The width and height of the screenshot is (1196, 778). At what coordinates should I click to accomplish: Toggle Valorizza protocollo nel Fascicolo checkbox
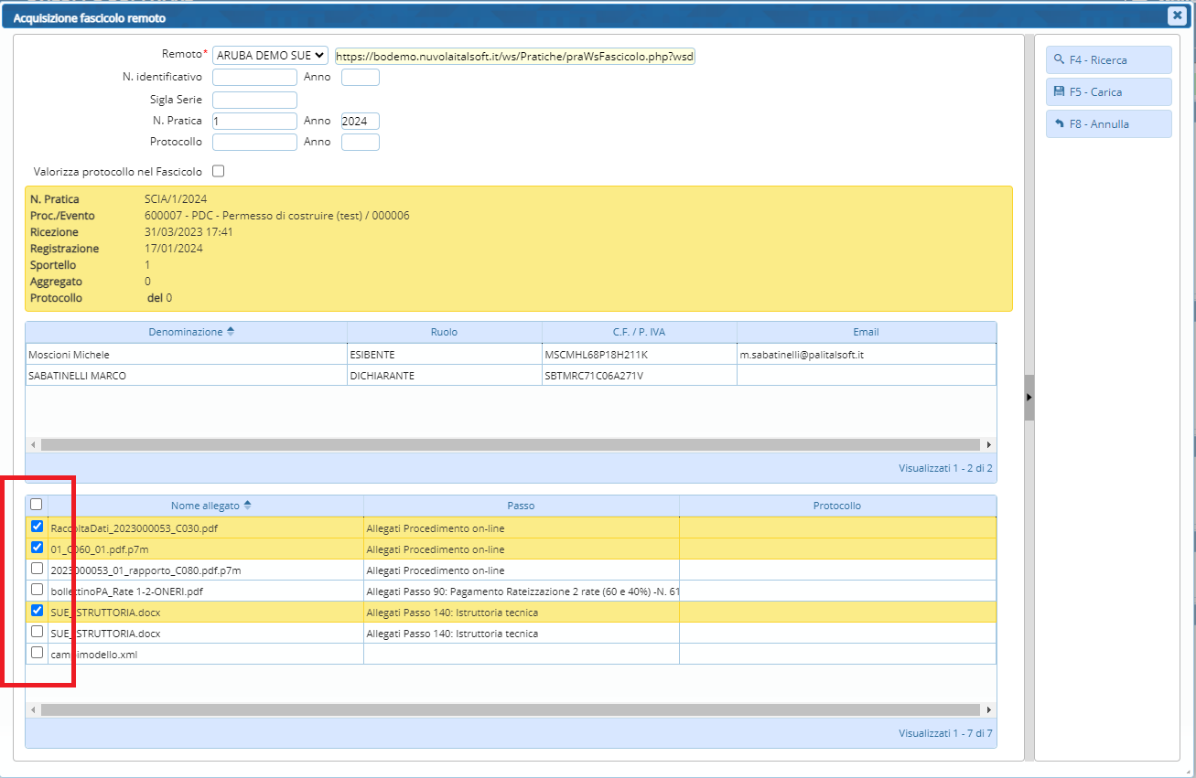click(218, 171)
